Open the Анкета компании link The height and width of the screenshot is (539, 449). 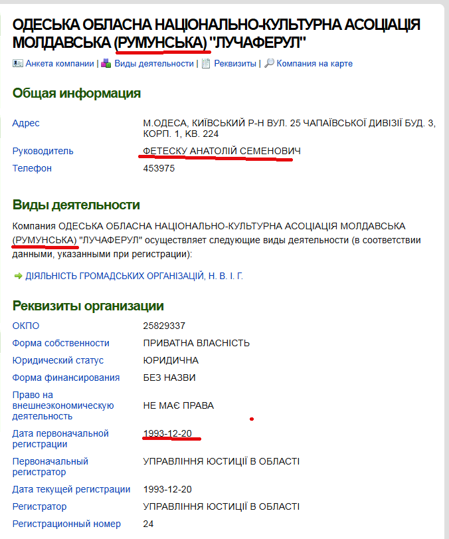(x=59, y=64)
